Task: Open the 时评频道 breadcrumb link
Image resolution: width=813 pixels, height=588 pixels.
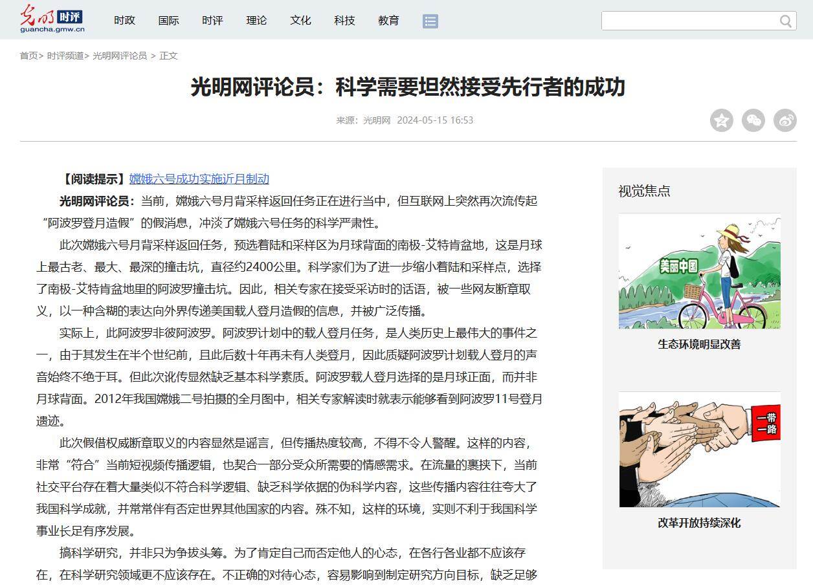Action: tap(65, 56)
